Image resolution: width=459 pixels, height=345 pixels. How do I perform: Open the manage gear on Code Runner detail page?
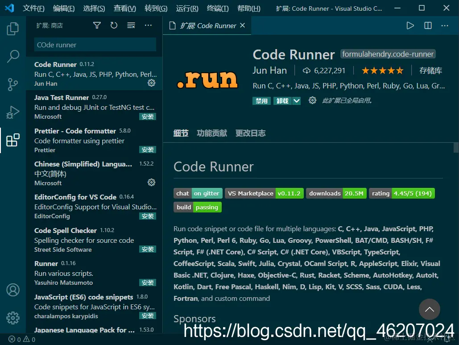[312, 100]
